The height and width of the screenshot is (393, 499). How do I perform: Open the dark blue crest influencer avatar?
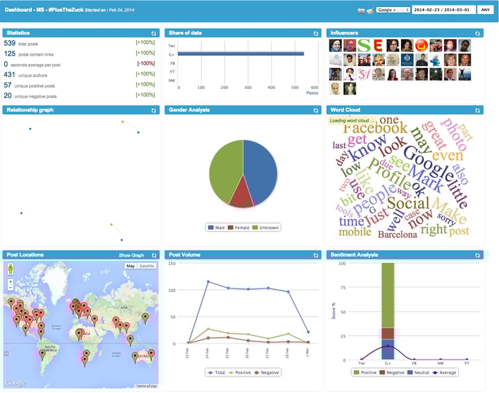[x=407, y=60]
